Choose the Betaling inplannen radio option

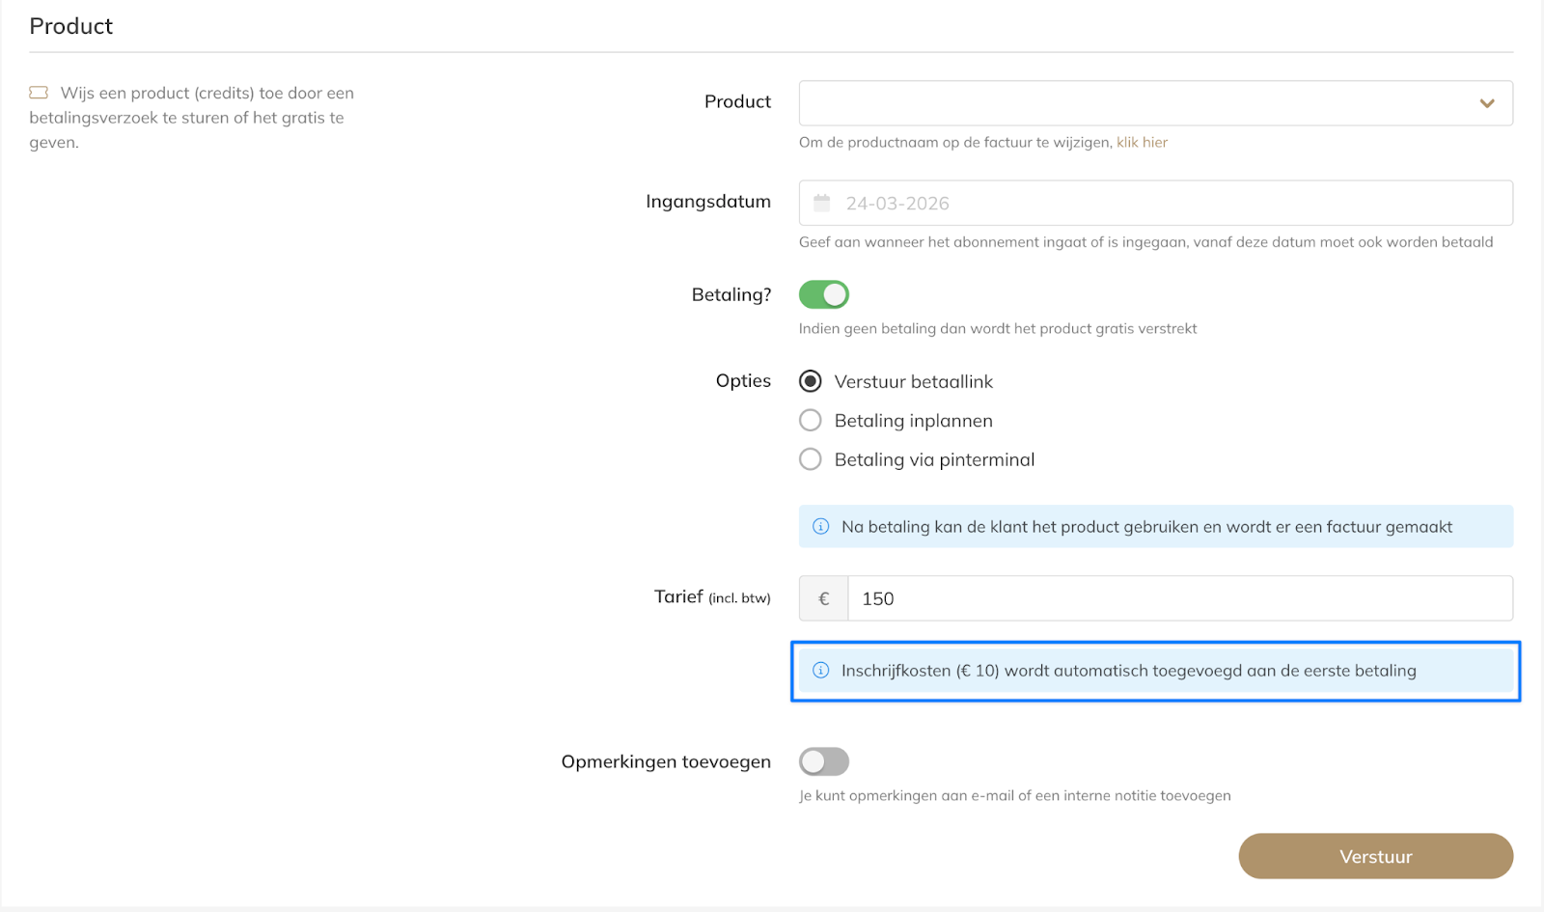pyautogui.click(x=811, y=420)
